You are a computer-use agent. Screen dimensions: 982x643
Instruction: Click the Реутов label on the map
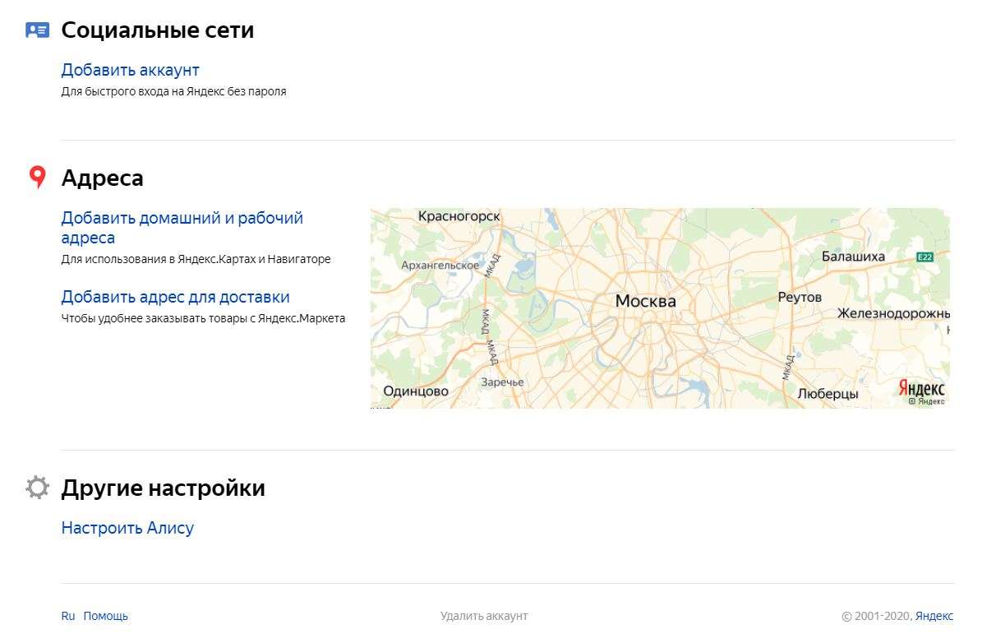pos(799,297)
